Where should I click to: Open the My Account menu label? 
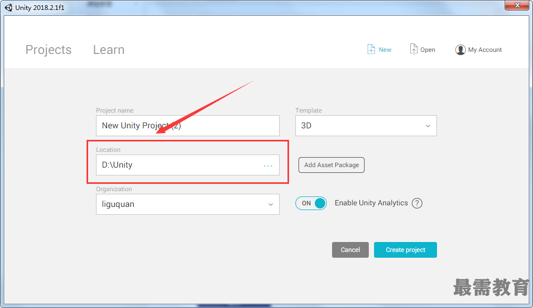pos(485,50)
